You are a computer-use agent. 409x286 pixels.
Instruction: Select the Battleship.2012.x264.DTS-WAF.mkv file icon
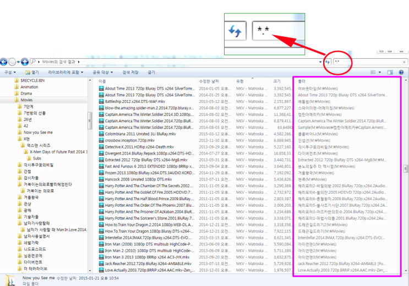coord(101,101)
